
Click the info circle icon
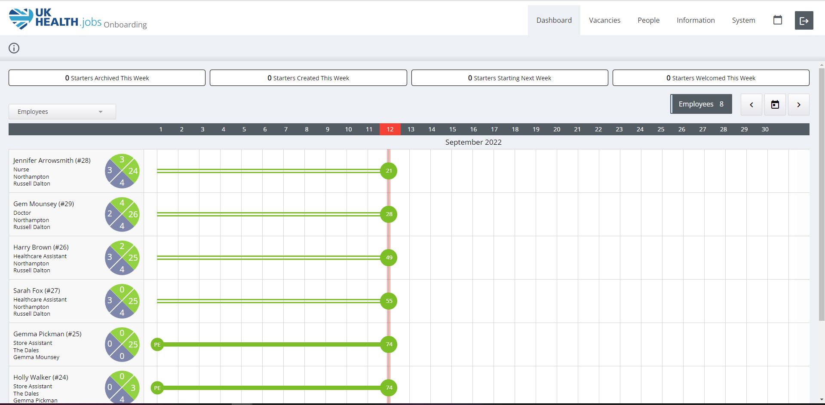(x=14, y=48)
